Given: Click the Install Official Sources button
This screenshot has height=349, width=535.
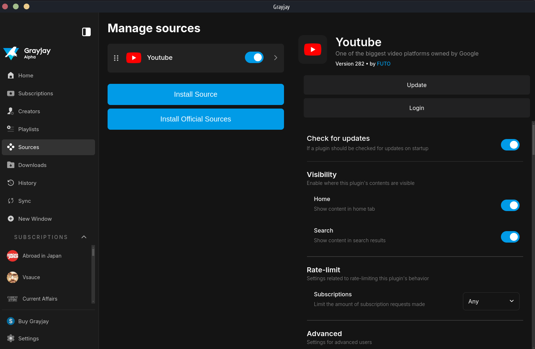Looking at the screenshot, I should point(195,119).
